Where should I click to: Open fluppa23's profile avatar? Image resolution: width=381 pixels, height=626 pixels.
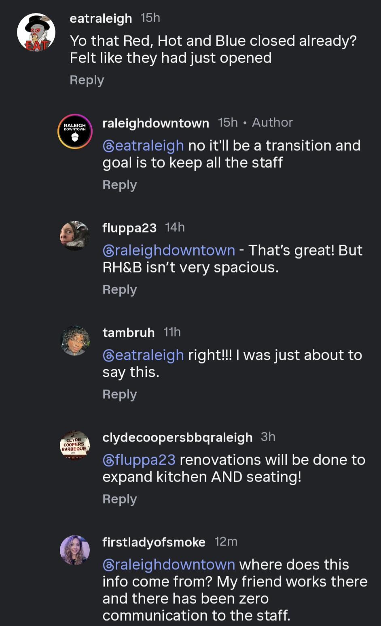[75, 236]
